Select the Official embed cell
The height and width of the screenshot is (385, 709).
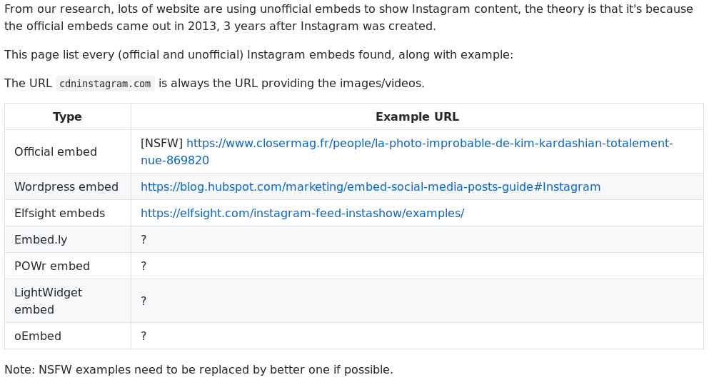tap(68, 151)
